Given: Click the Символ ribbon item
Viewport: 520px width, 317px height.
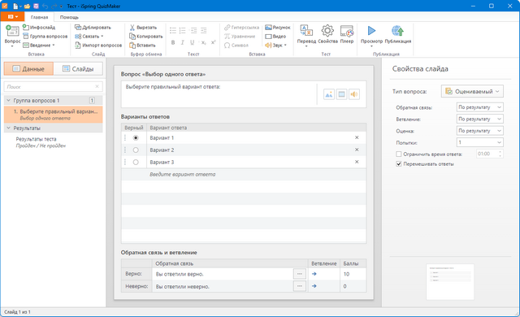Looking at the screenshot, I should 236,45.
